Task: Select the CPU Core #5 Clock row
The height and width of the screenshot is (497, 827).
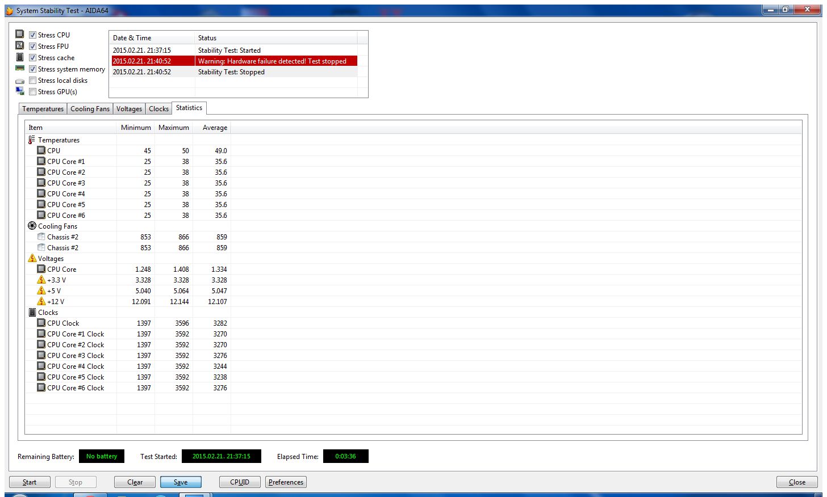Action: click(x=128, y=377)
